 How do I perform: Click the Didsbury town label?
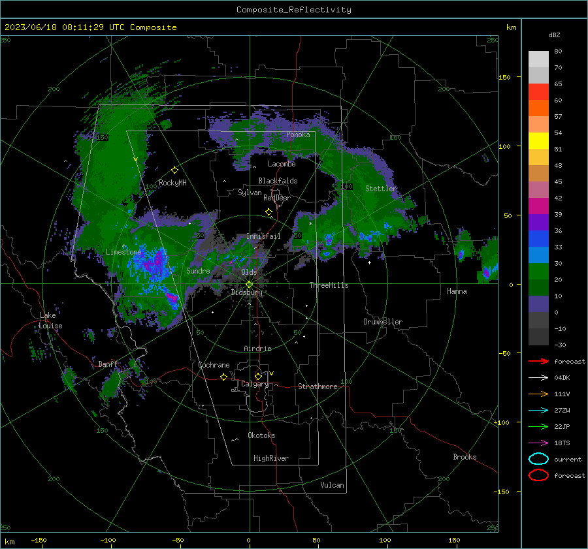click(246, 292)
